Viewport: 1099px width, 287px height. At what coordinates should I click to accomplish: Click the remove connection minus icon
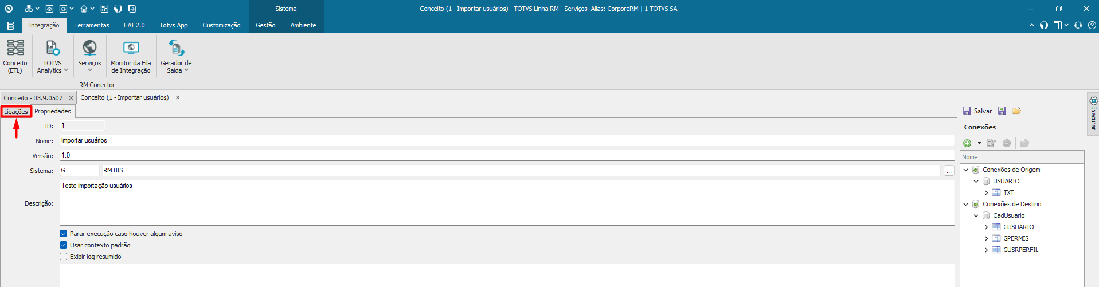pos(1007,143)
